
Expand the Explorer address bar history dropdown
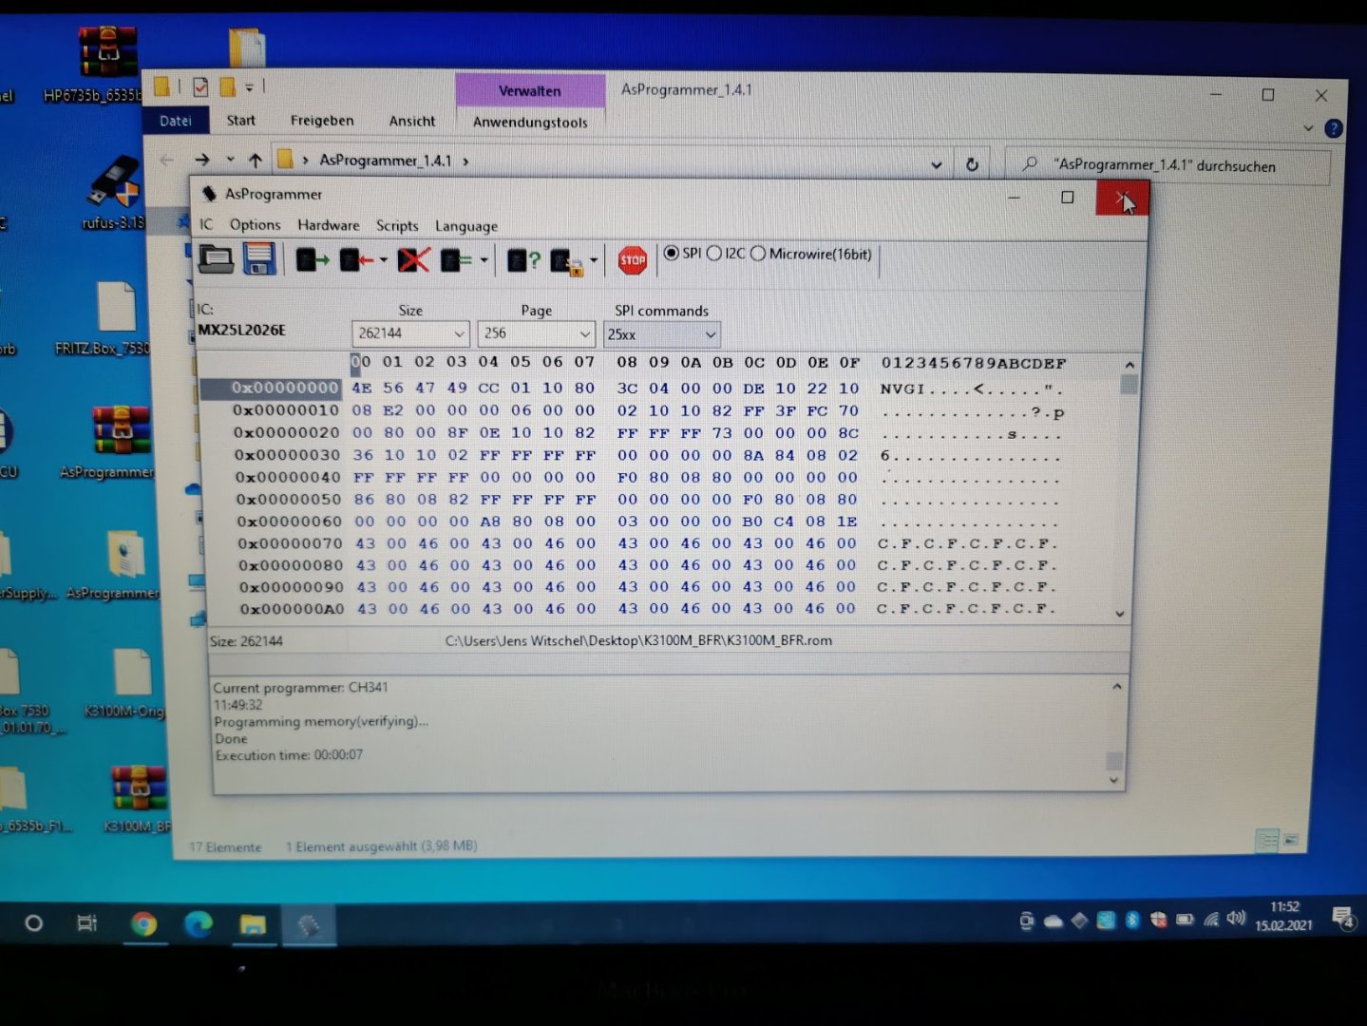click(x=937, y=164)
